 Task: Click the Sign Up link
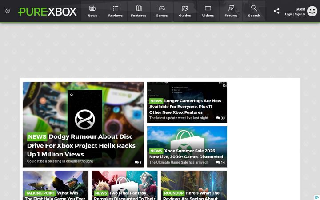click(x=300, y=14)
